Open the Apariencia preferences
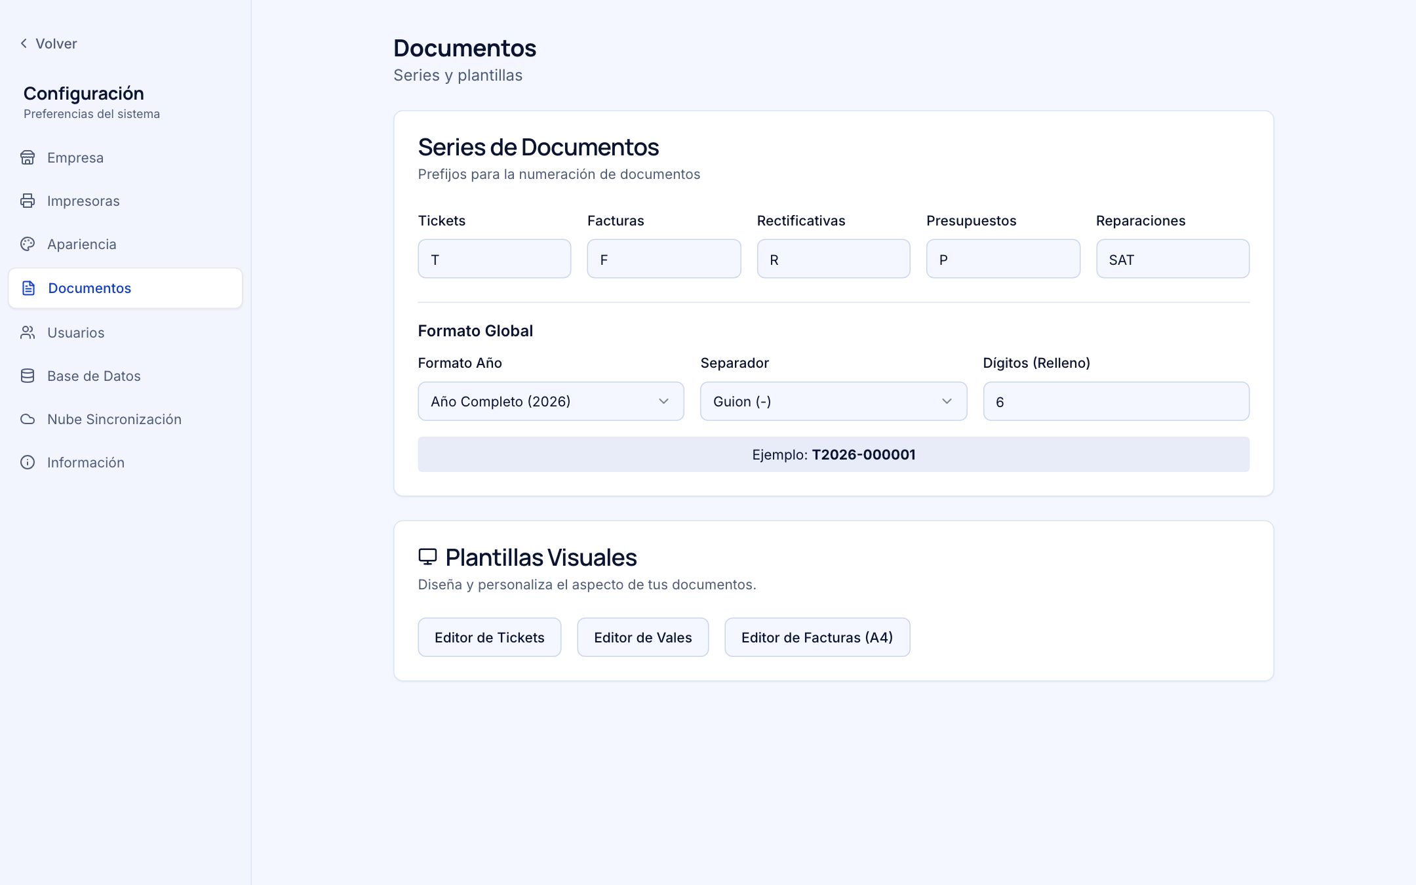This screenshot has width=1416, height=885. tap(125, 244)
